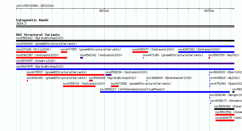Image resolution: width=242 pixels, height=131 pixels.
Task: Click the blue nsv4083442 variant bar
Action: click(125, 46)
